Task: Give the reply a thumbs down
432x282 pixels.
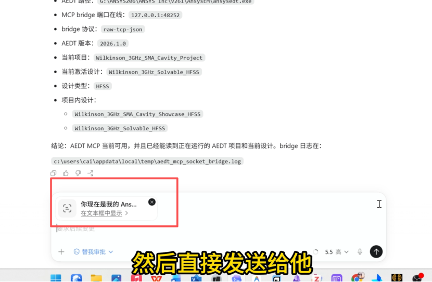Action: coord(78,173)
